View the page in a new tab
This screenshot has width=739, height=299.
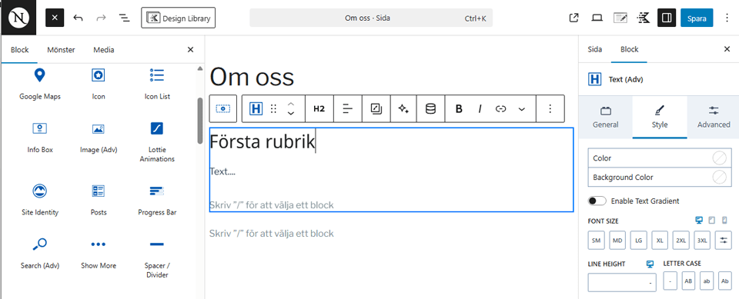(573, 18)
